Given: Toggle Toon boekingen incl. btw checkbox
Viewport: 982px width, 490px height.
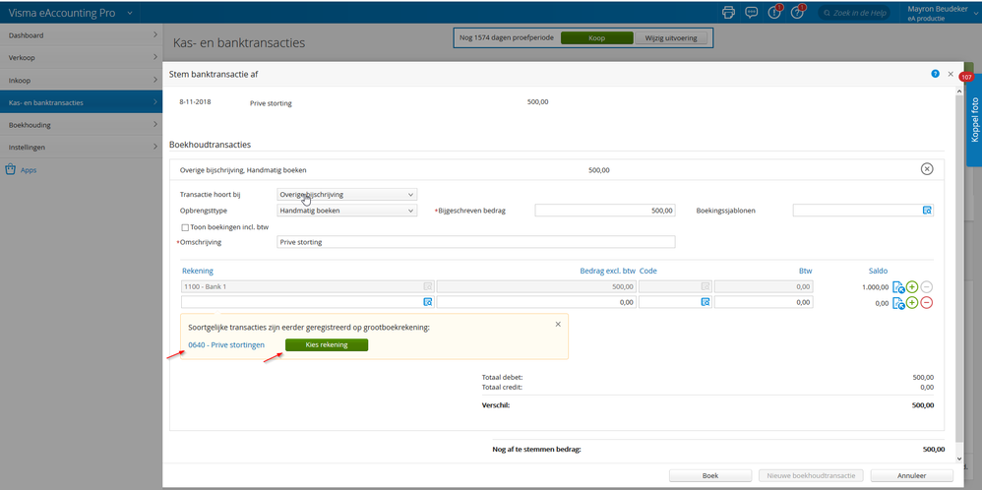Looking at the screenshot, I should [x=185, y=227].
